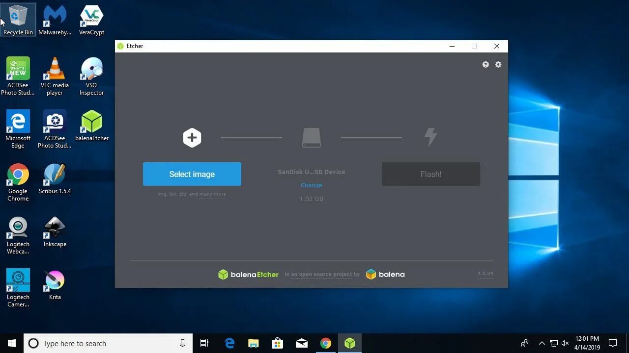Open Mail from the taskbar
This screenshot has height=353, width=629.
pyautogui.click(x=302, y=343)
